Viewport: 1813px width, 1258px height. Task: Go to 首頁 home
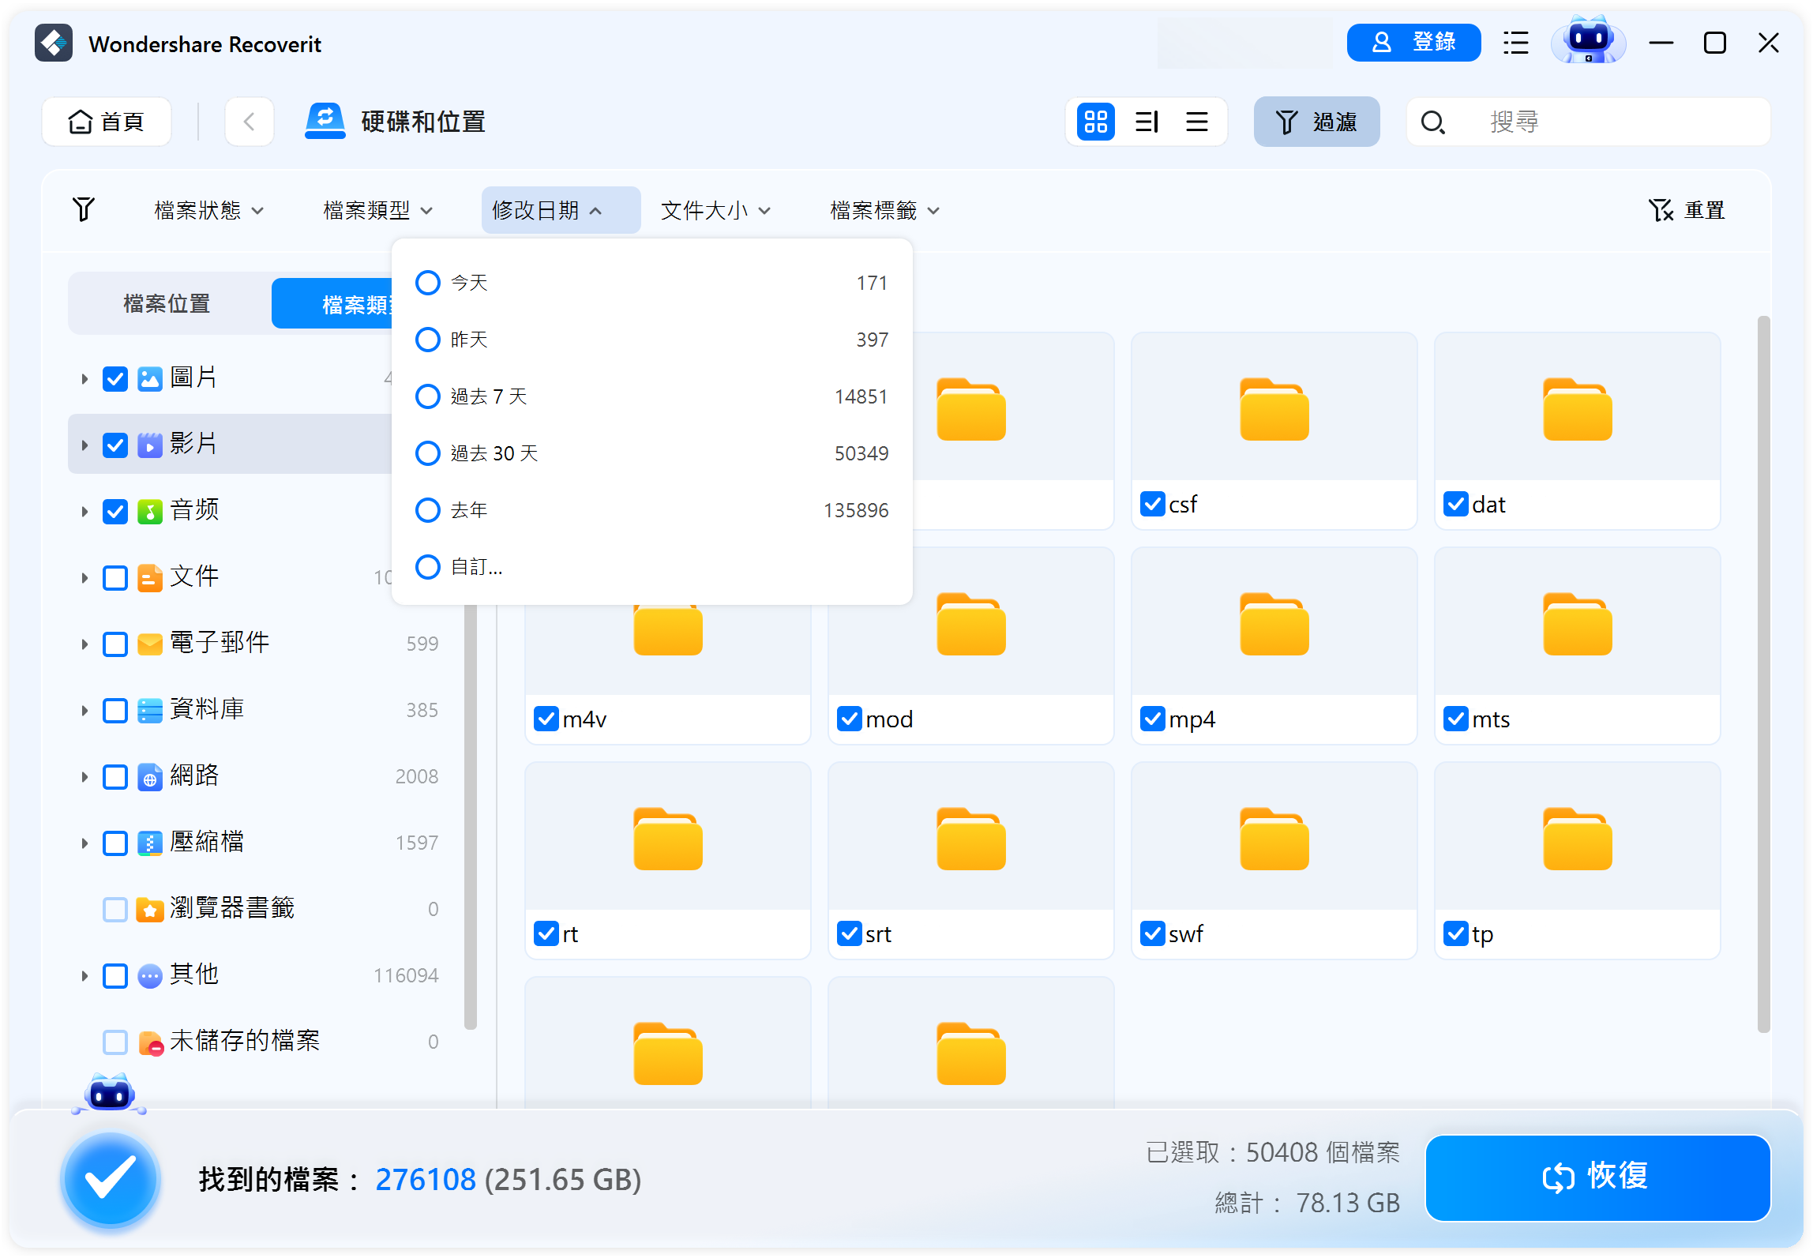pyautogui.click(x=107, y=122)
